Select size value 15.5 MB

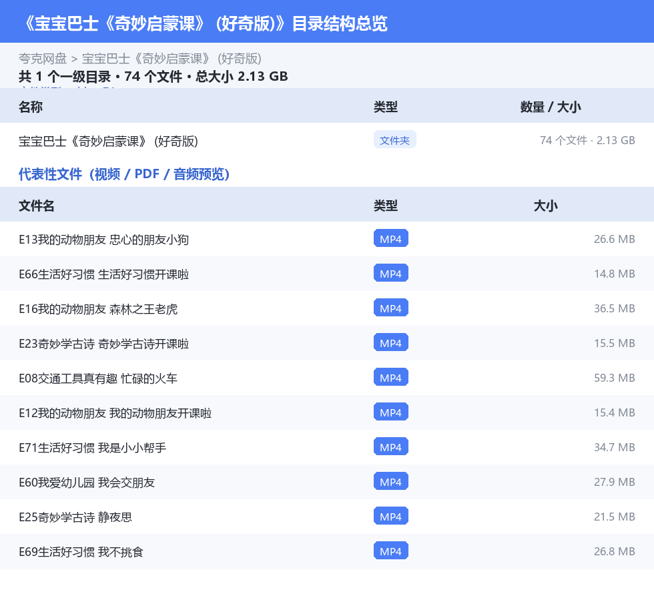click(615, 343)
